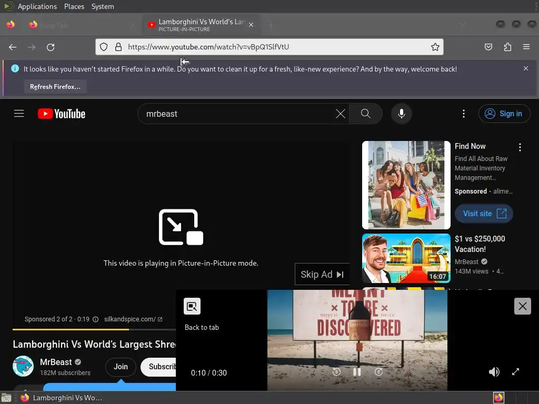Switch to the Lamborghini Vs World's tab
This screenshot has height=404, width=539.
[x=201, y=25]
